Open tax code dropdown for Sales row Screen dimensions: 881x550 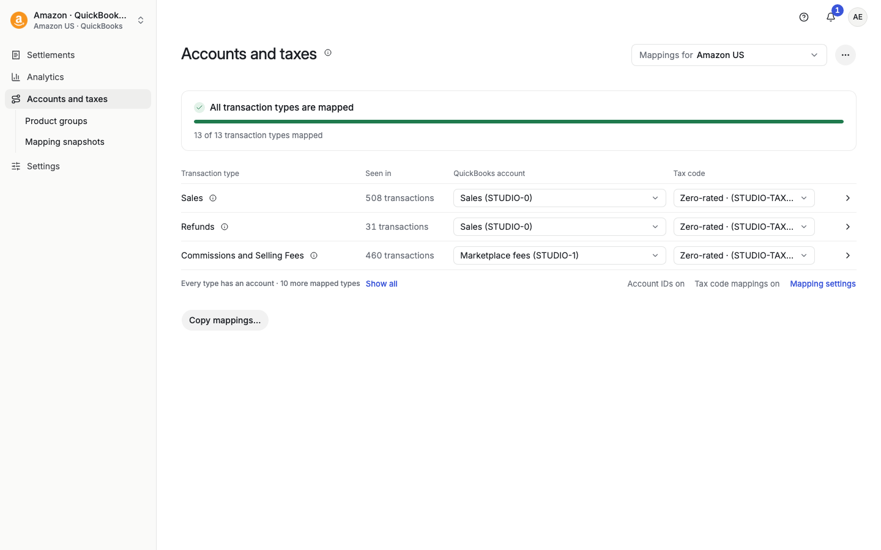tap(744, 198)
